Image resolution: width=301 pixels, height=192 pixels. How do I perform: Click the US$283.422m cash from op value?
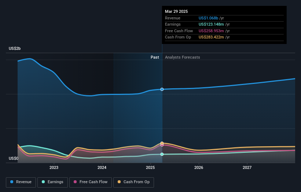click(x=211, y=37)
